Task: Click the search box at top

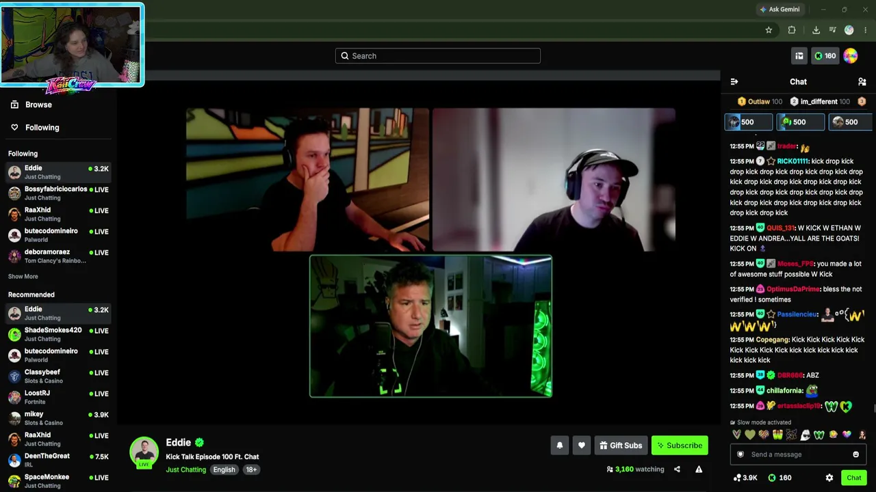Action: [x=438, y=56]
